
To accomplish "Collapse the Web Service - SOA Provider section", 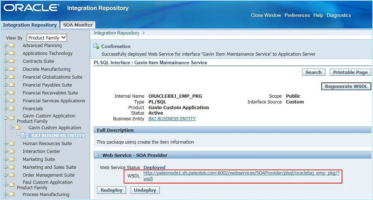I will [97, 156].
